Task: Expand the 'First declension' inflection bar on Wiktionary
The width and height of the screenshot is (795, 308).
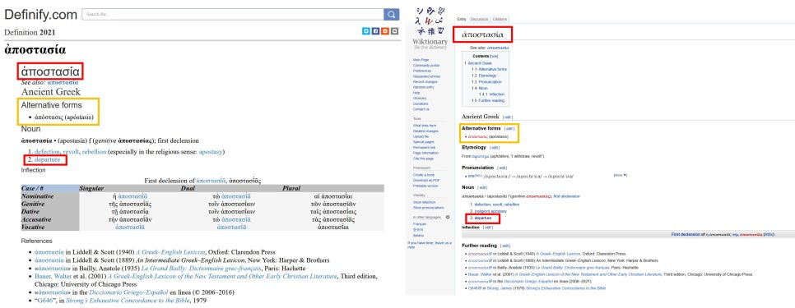Action: (628, 235)
